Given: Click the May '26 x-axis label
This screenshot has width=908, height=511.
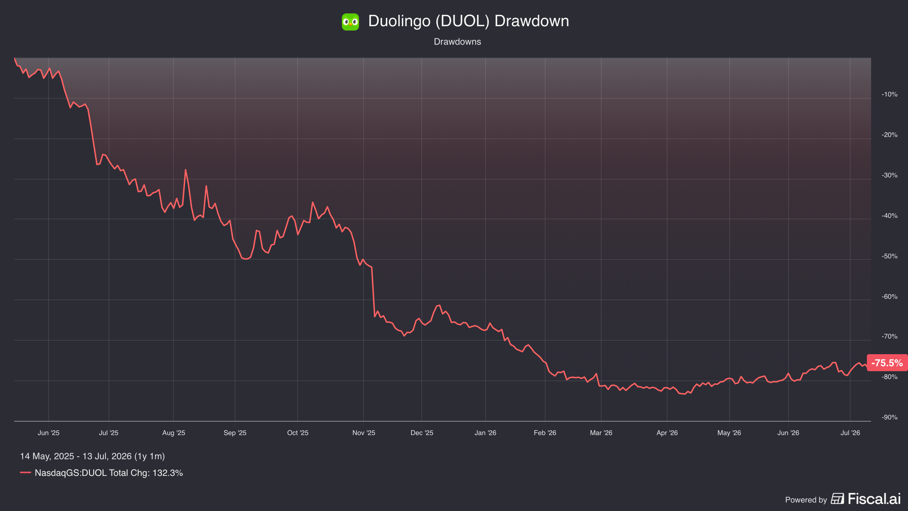Looking at the screenshot, I should 729,433.
